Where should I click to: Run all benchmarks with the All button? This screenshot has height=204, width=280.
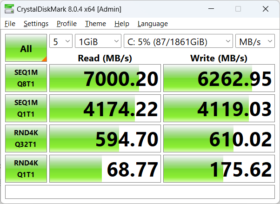click(x=26, y=48)
